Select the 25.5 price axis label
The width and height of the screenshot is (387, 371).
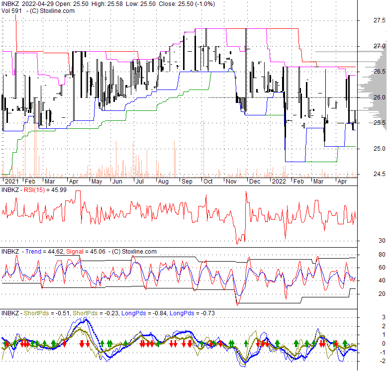point(379,123)
